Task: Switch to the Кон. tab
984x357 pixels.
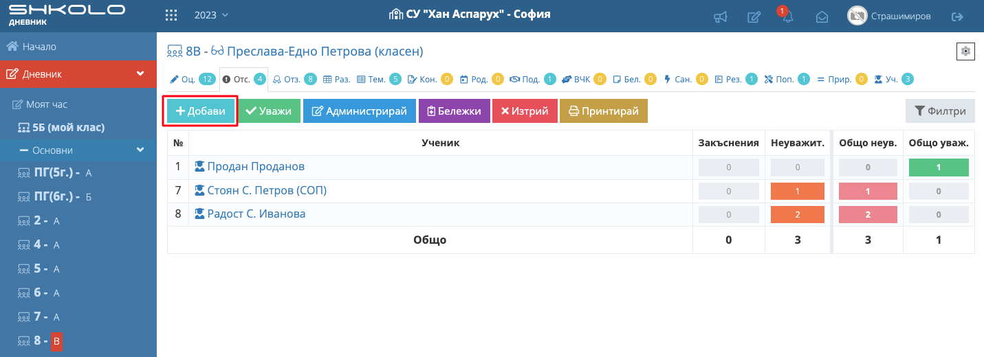Action: coord(430,79)
